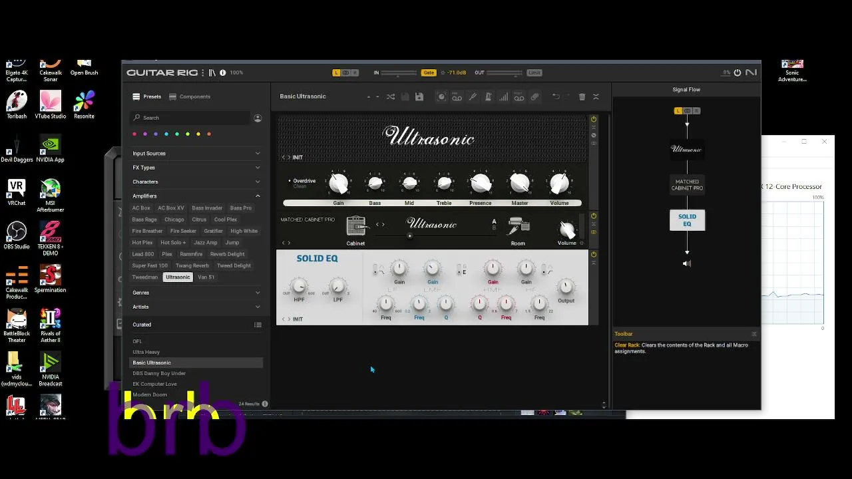The width and height of the screenshot is (852, 479).
Task: Select the Ultrasonic amplifier tag
Action: point(178,277)
